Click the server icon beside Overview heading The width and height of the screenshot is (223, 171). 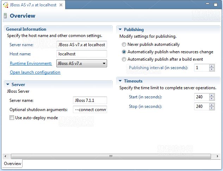[5, 16]
